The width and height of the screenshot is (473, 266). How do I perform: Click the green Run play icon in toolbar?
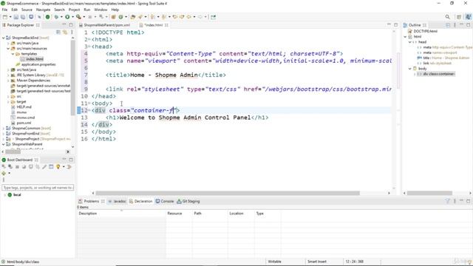67,17
